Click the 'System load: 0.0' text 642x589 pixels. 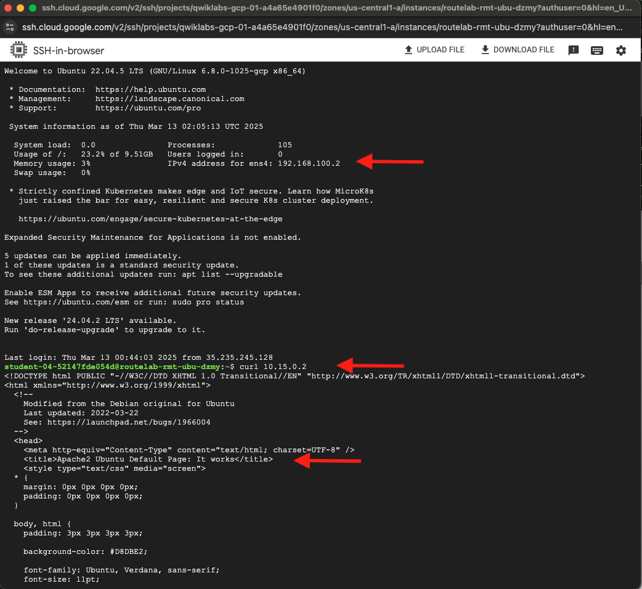[x=54, y=145]
